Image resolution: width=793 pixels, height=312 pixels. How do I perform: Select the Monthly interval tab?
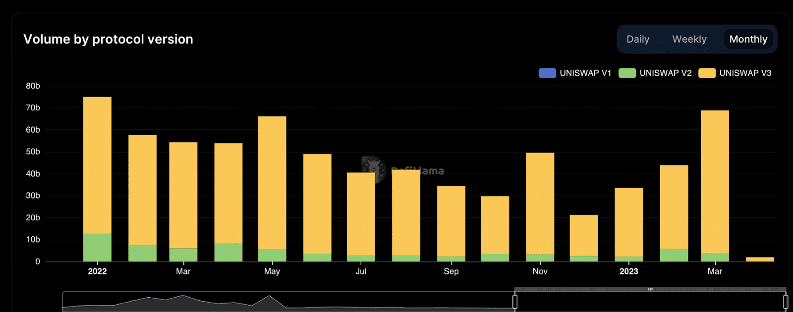(748, 39)
